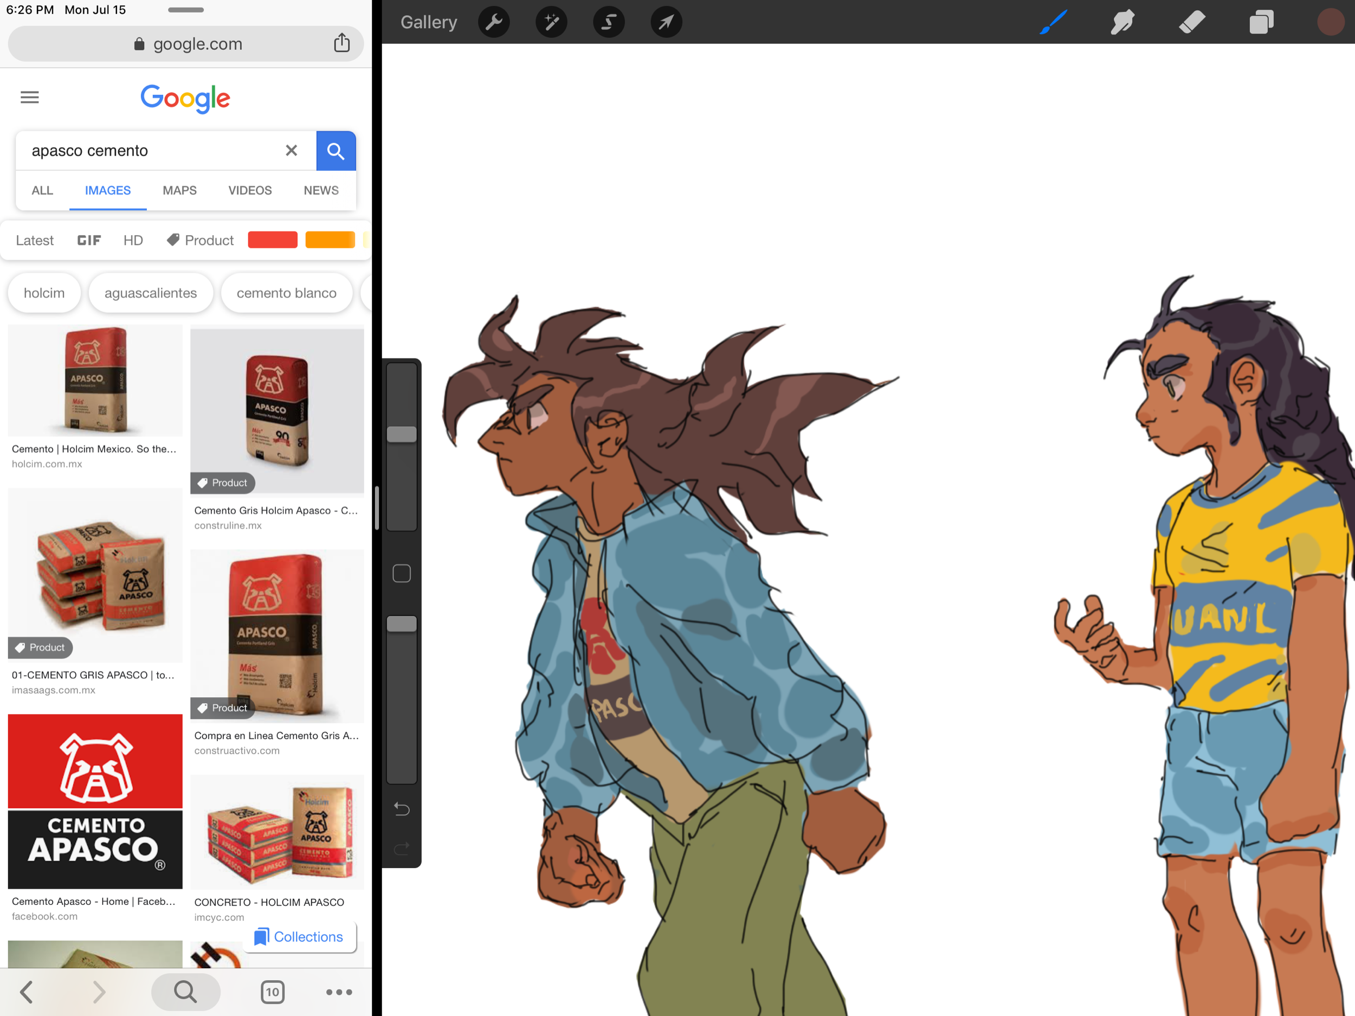Switch to the VIDEOS search tab

[250, 191]
